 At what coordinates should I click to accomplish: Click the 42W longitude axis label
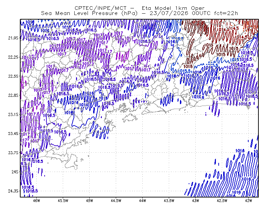[x=248, y=201]
